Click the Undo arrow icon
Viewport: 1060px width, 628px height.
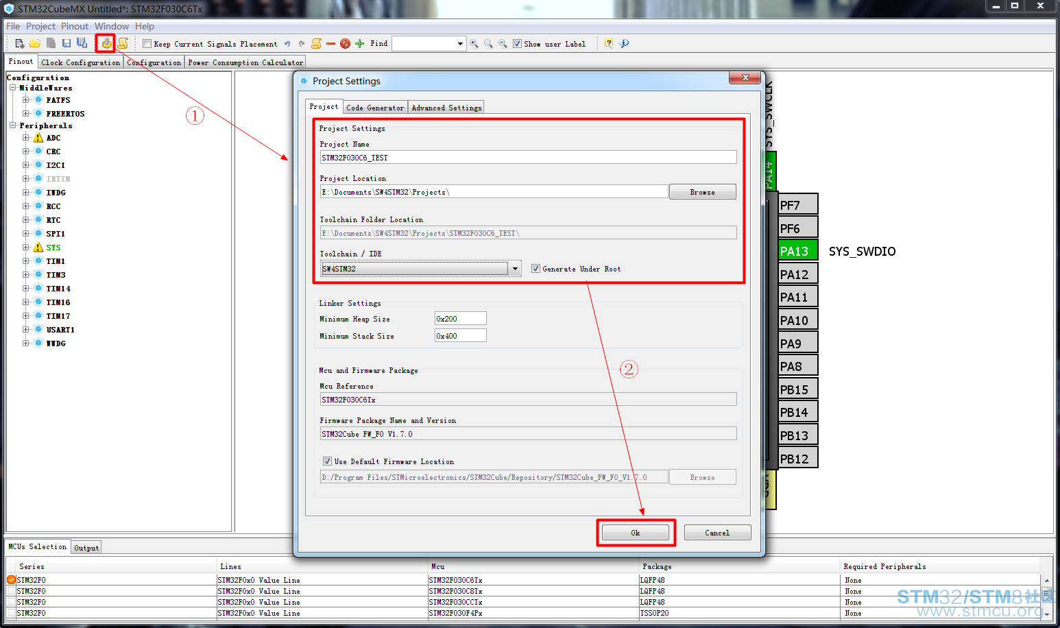[287, 43]
